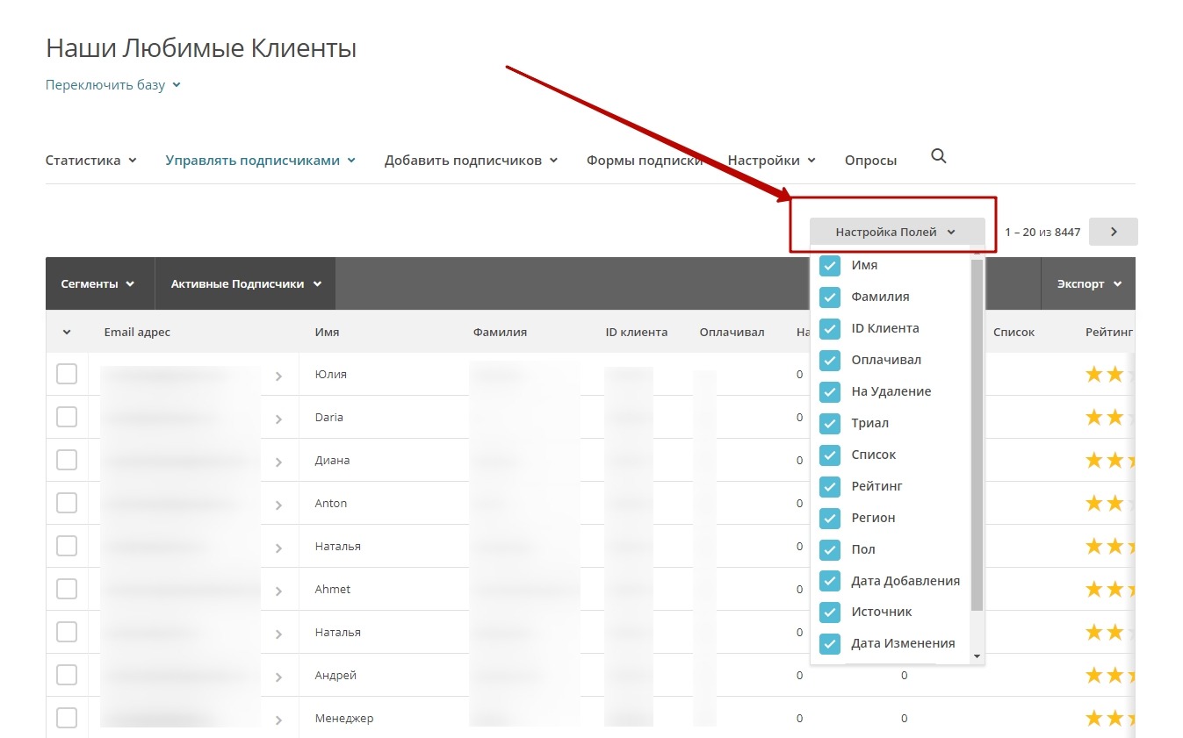This screenshot has width=1183, height=738.
Task: Toggle the Триал field checkbox
Action: click(x=830, y=423)
